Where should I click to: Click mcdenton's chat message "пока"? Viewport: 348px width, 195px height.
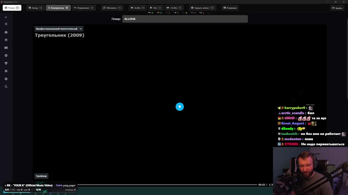pyautogui.click(x=295, y=139)
